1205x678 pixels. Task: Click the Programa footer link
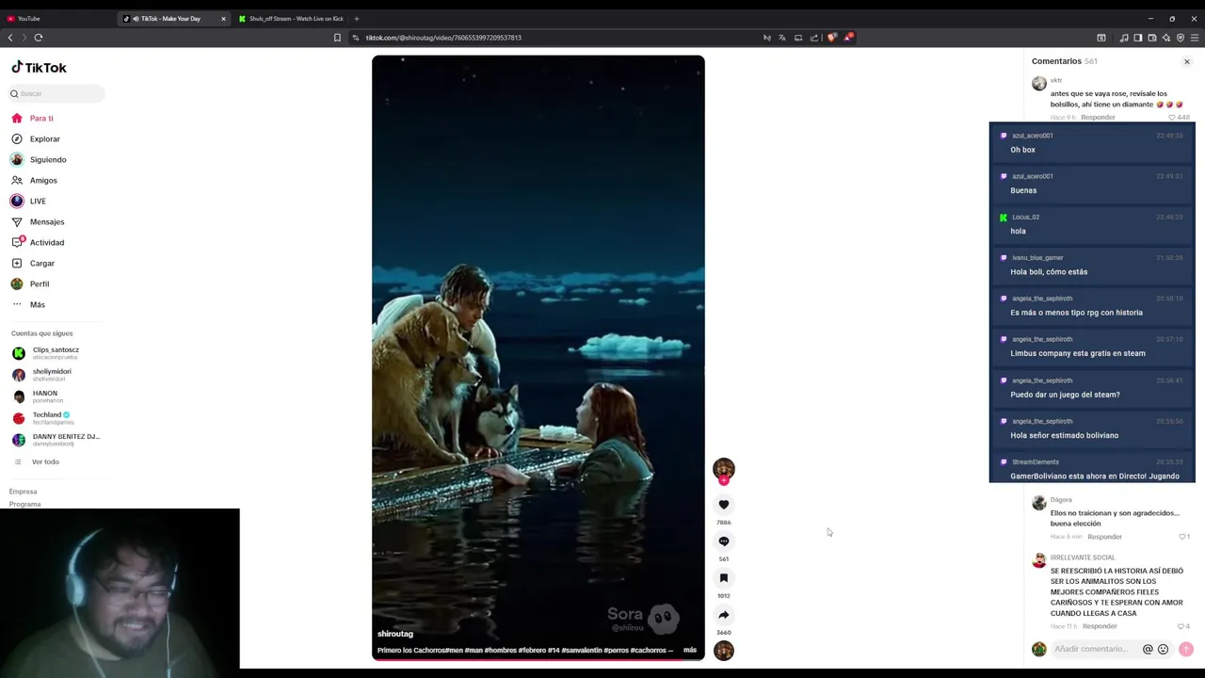click(24, 504)
